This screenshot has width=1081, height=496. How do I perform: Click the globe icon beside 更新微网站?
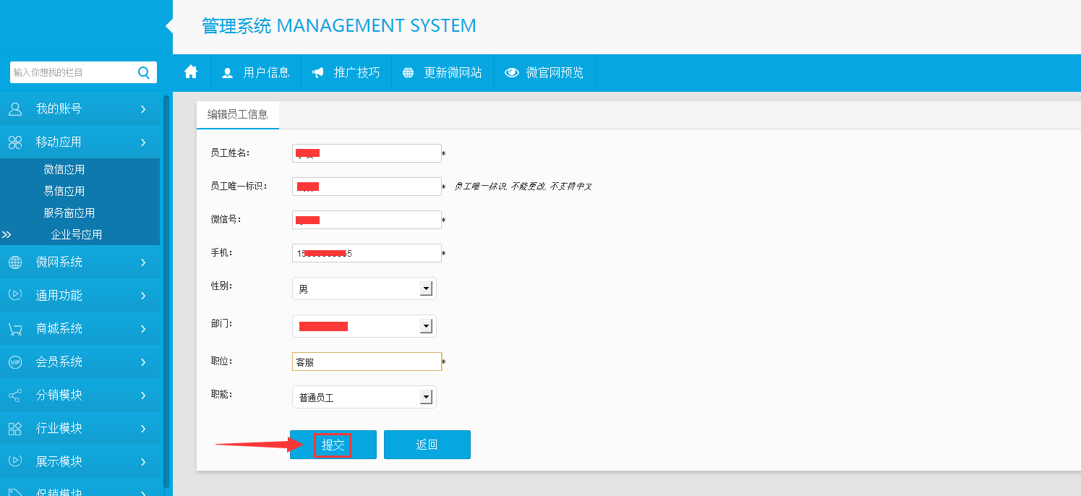point(409,73)
